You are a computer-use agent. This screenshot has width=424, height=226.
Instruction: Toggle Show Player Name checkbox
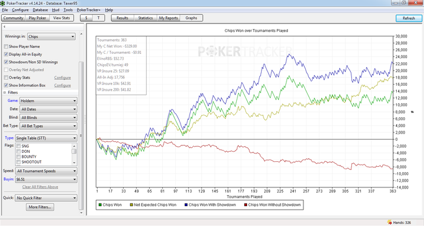coord(6,47)
